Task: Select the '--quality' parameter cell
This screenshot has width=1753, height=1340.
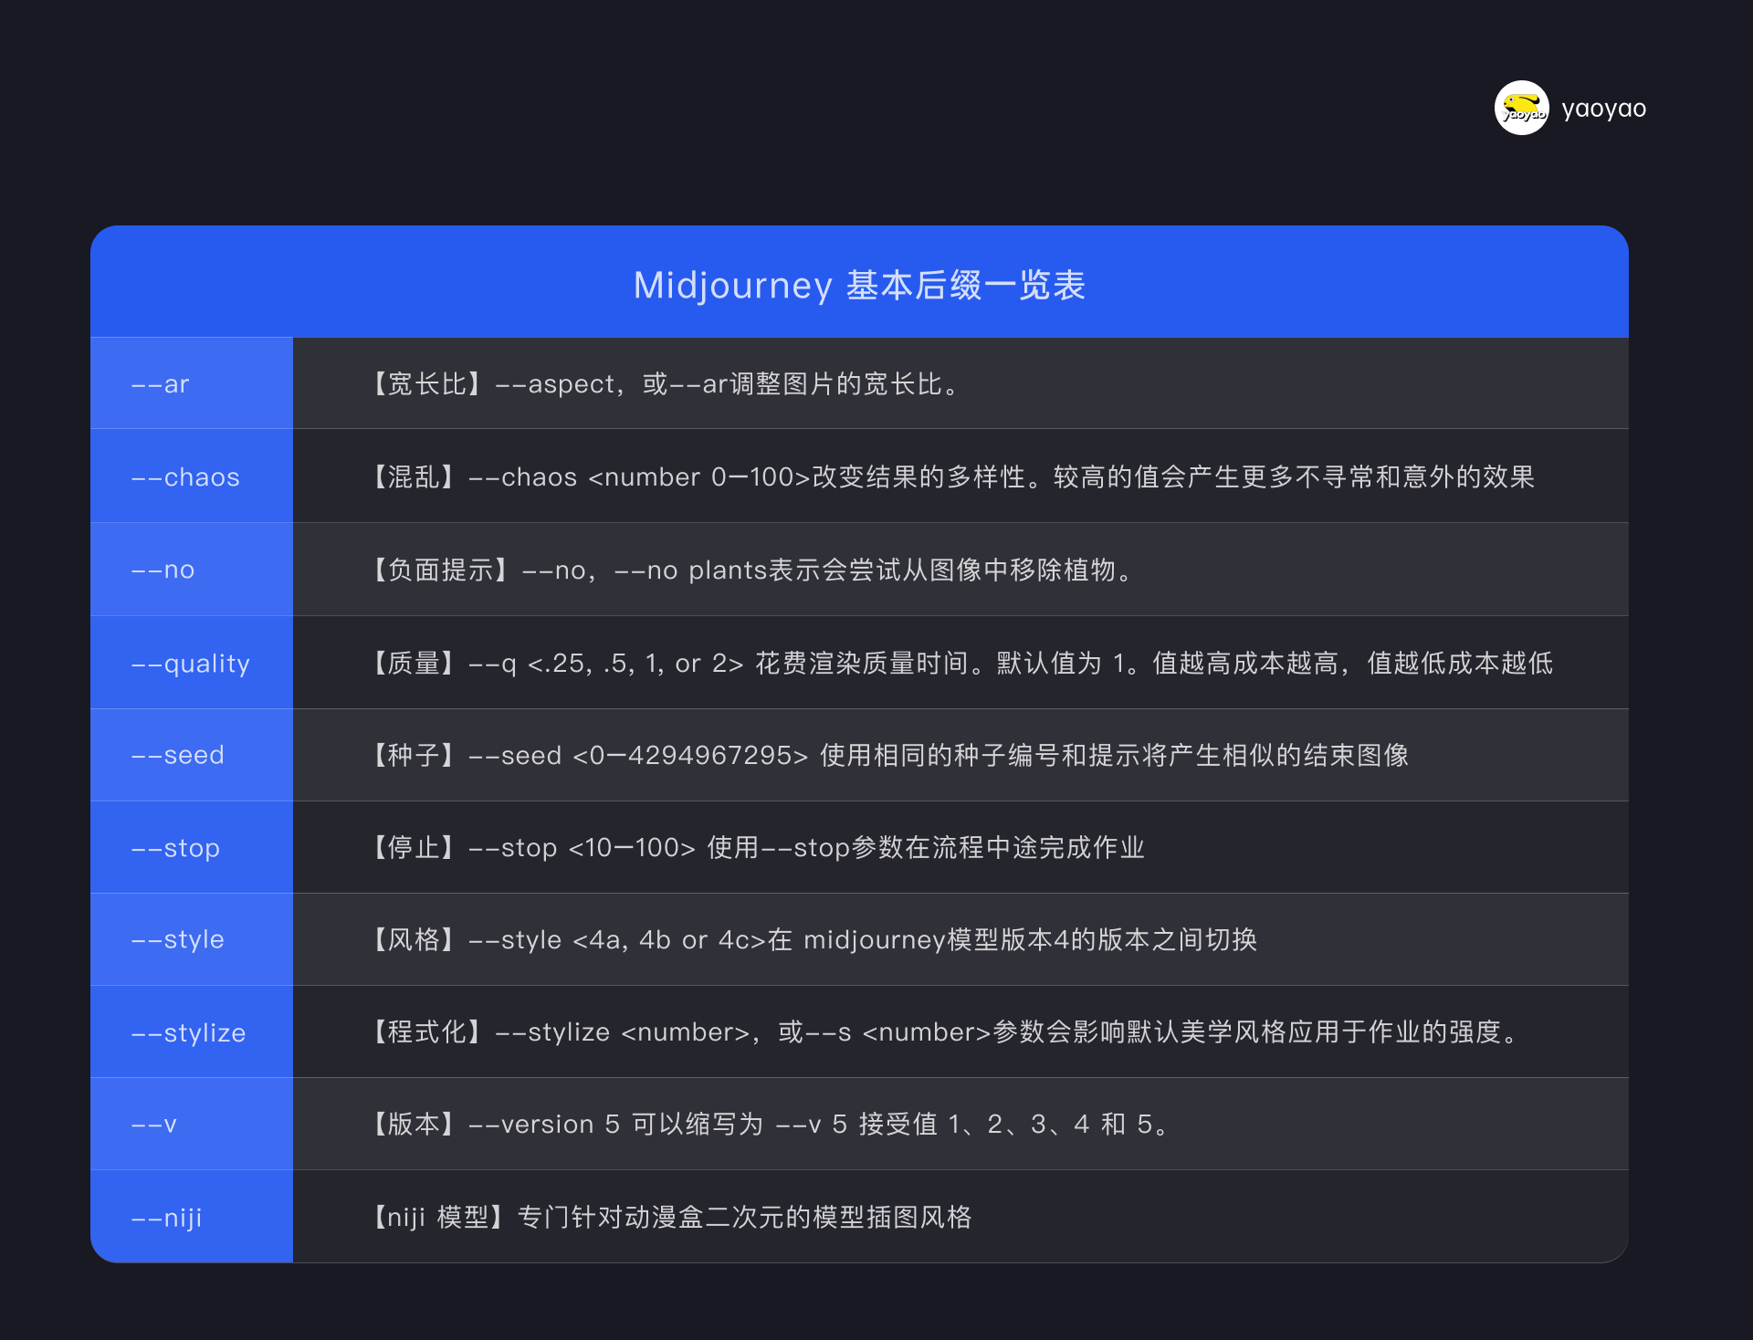Action: (192, 663)
